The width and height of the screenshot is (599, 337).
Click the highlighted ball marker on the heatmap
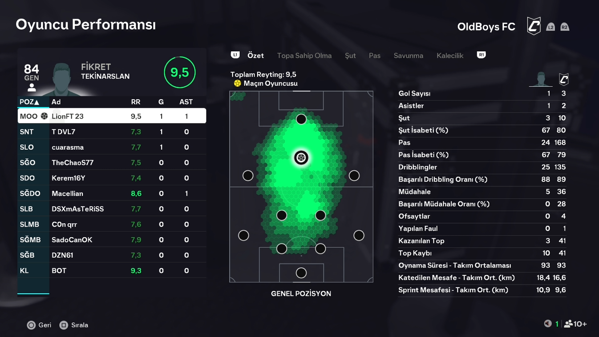coord(301,157)
